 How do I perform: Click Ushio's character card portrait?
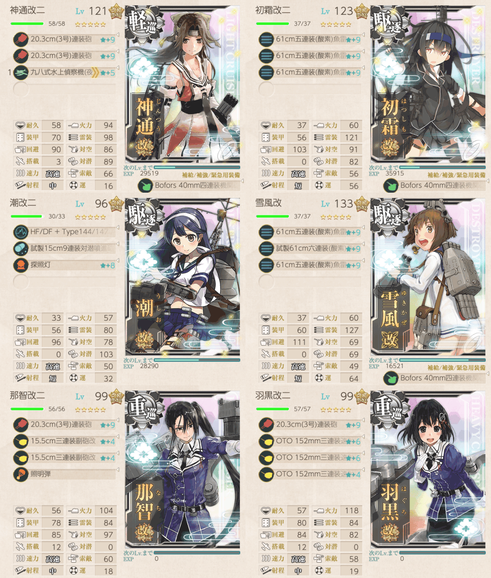[183, 277]
